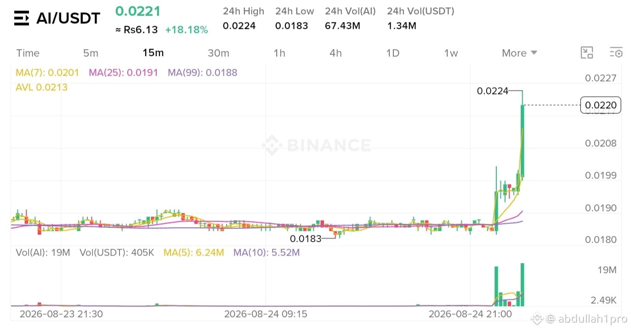Click the 24h Vol(USDT) value 1.34M

click(x=402, y=26)
